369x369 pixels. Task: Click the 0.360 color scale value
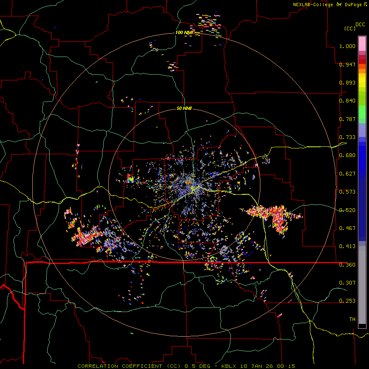coord(347,265)
